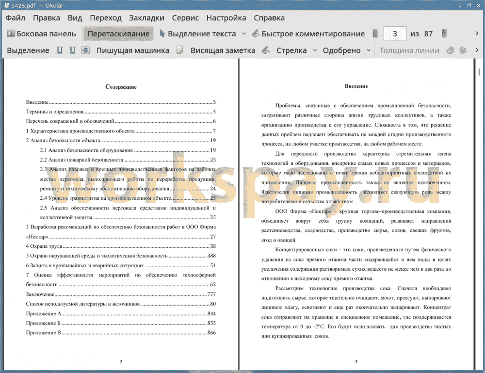Viewport: 485px width, 373px height.
Task: Click contents entry Приложение А
Action: tap(121, 314)
